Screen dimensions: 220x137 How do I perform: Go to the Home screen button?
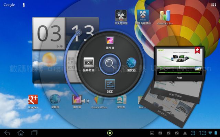(x=21, y=133)
